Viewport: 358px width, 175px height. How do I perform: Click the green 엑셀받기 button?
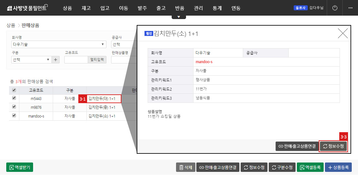pyautogui.click(x=20, y=167)
